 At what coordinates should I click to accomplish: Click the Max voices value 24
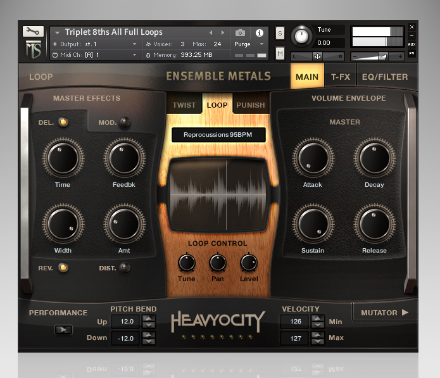coord(217,44)
